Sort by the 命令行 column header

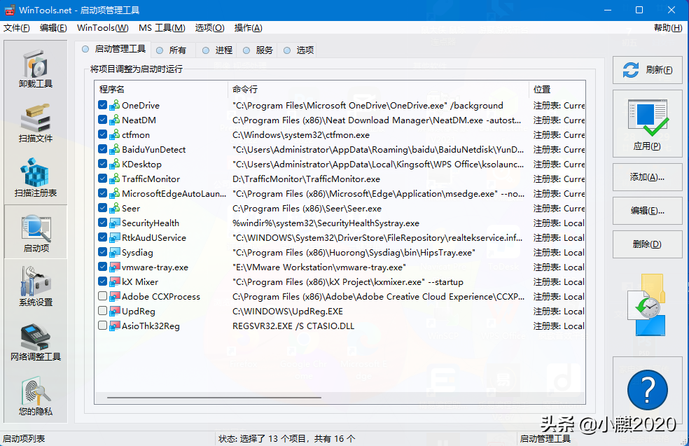pyautogui.click(x=378, y=89)
